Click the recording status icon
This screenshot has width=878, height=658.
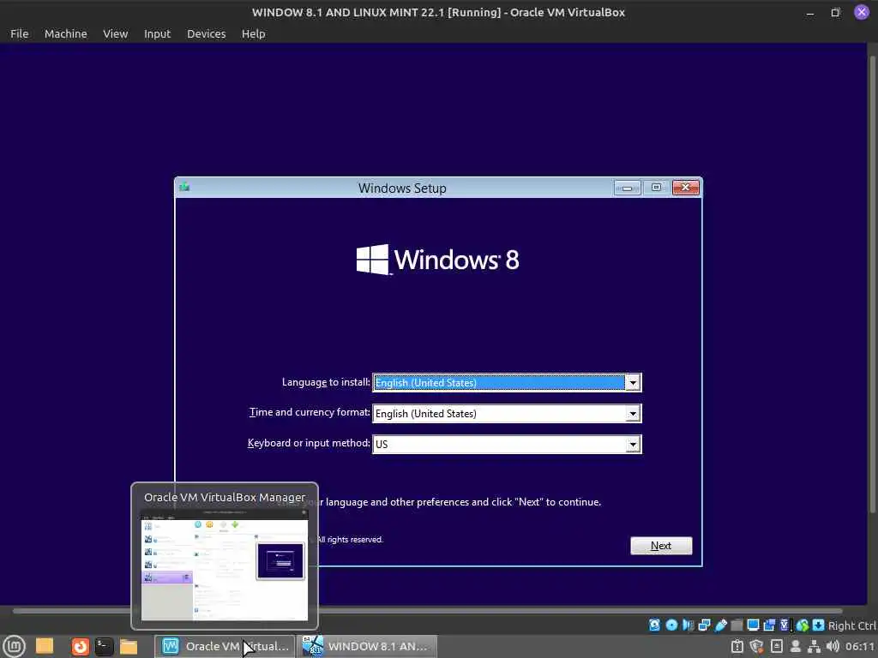[x=769, y=625]
